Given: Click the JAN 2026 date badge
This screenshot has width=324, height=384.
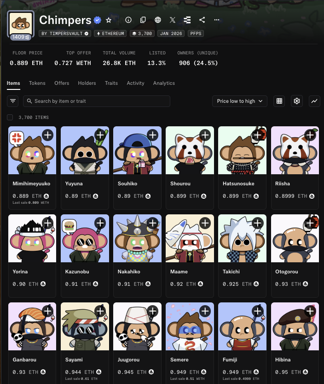Looking at the screenshot, I should (x=171, y=34).
